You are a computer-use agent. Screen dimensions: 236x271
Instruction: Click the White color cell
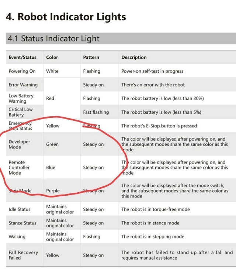click(x=52, y=71)
